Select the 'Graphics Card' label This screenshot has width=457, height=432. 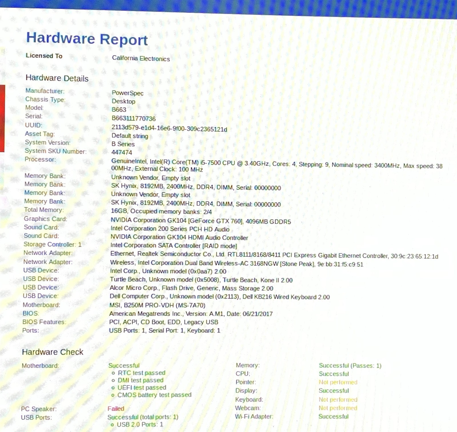[x=45, y=219]
